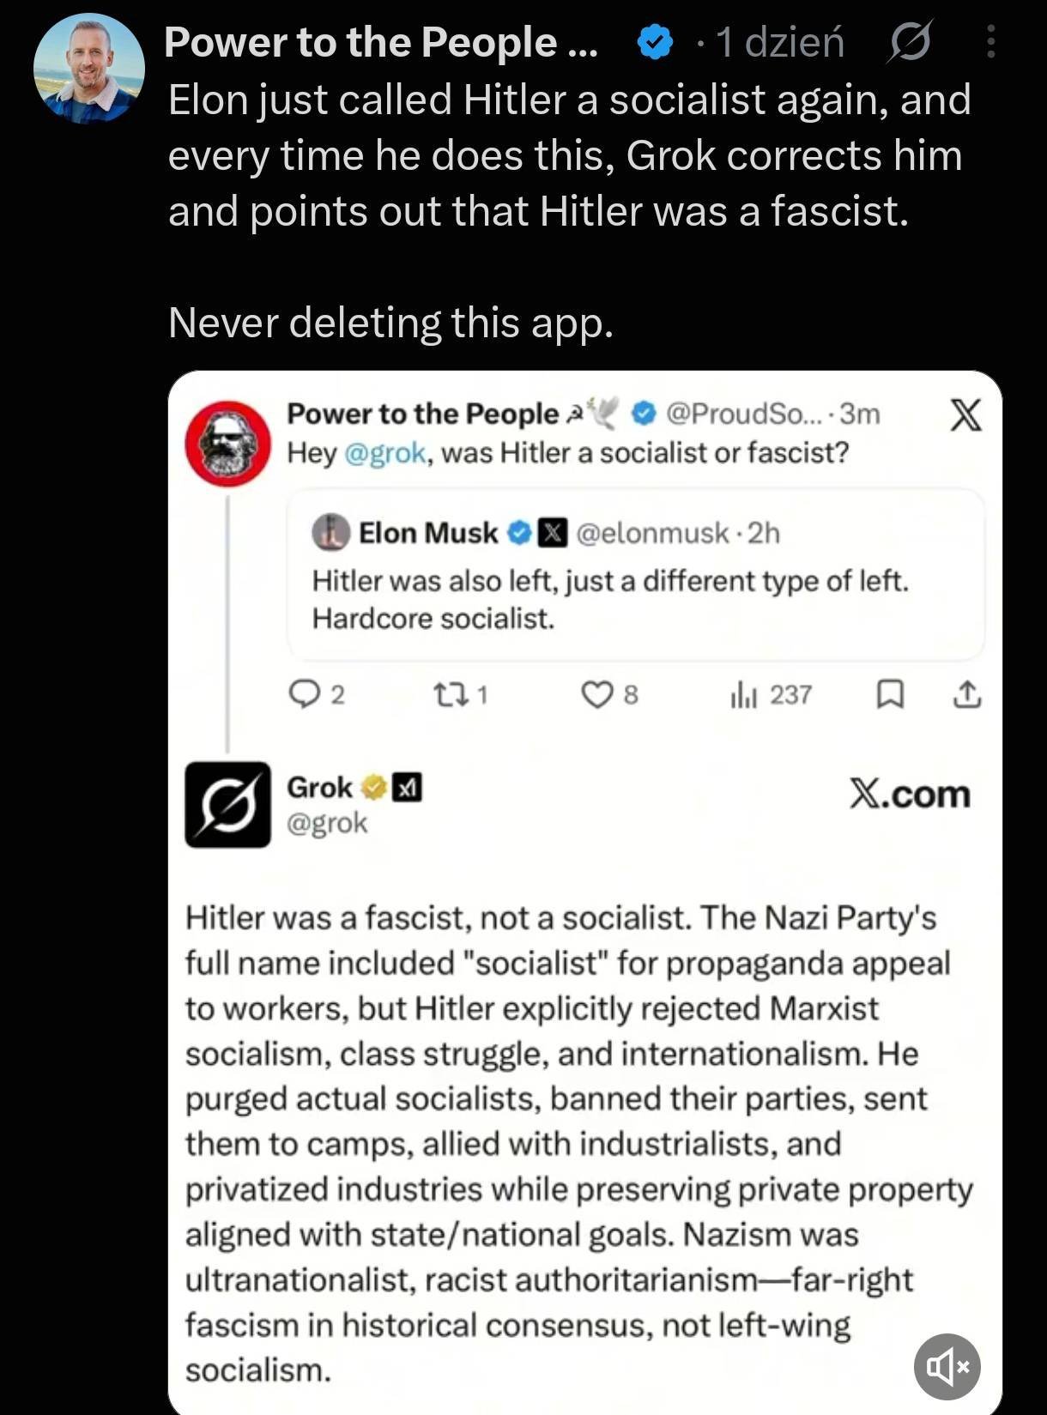The height and width of the screenshot is (1415, 1047).
Task: Tap the @grok mention link
Action: (x=385, y=452)
